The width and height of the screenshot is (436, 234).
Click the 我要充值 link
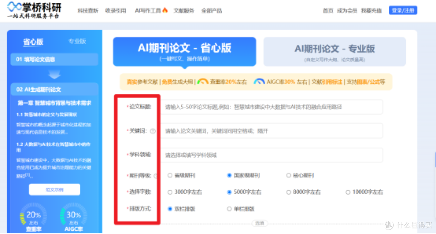pyautogui.click(x=371, y=11)
